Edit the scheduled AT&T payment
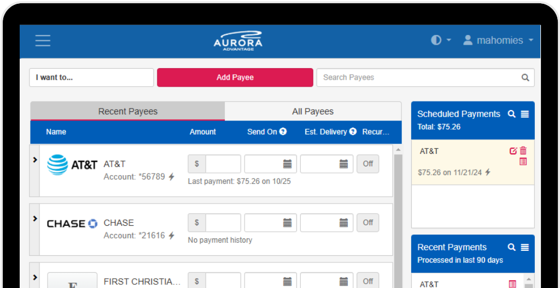The width and height of the screenshot is (560, 288). [x=513, y=151]
